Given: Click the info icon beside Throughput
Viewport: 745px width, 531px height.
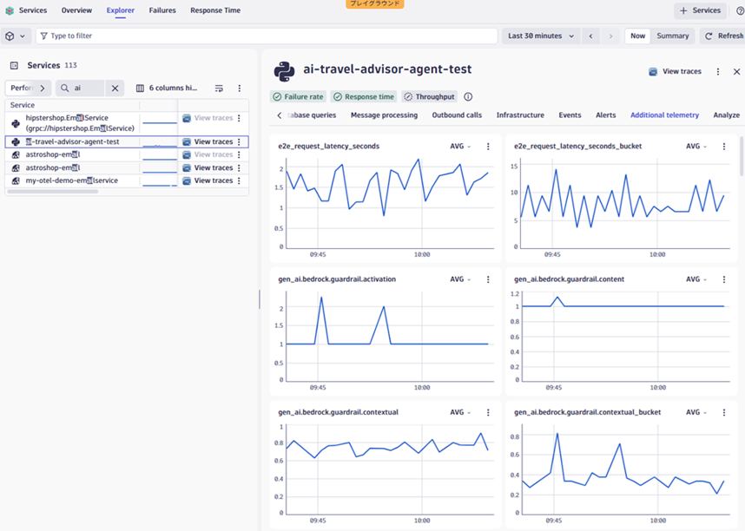Looking at the screenshot, I should pos(468,97).
